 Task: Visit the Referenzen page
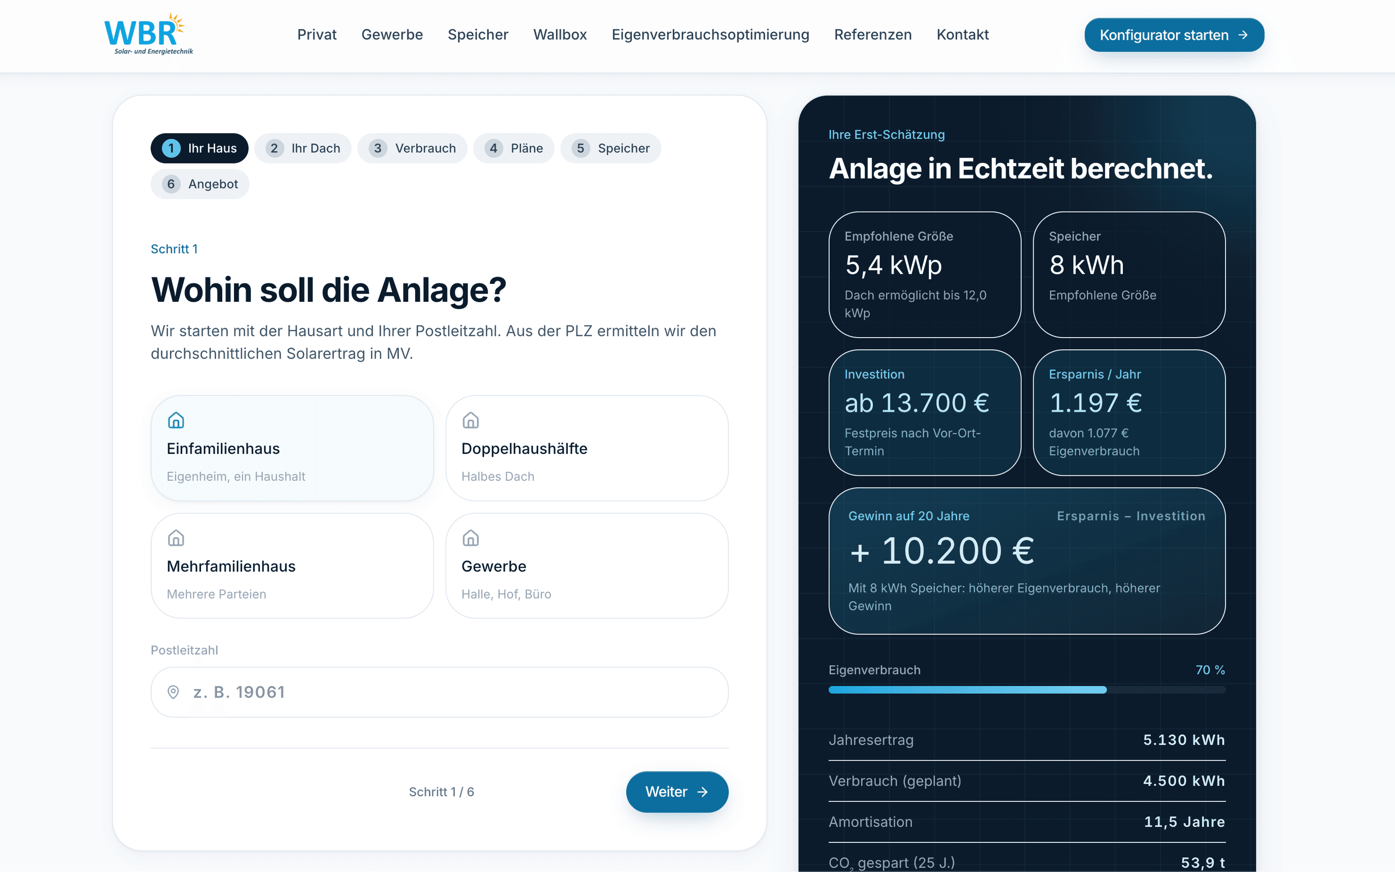click(873, 34)
